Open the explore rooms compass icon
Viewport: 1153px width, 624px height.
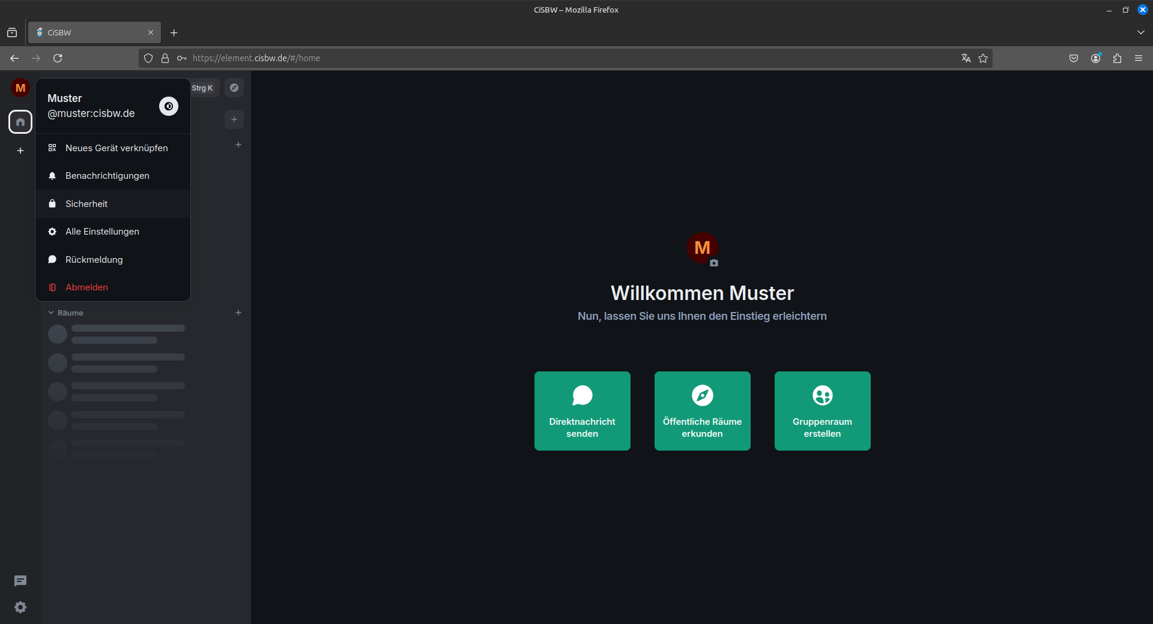tap(234, 88)
